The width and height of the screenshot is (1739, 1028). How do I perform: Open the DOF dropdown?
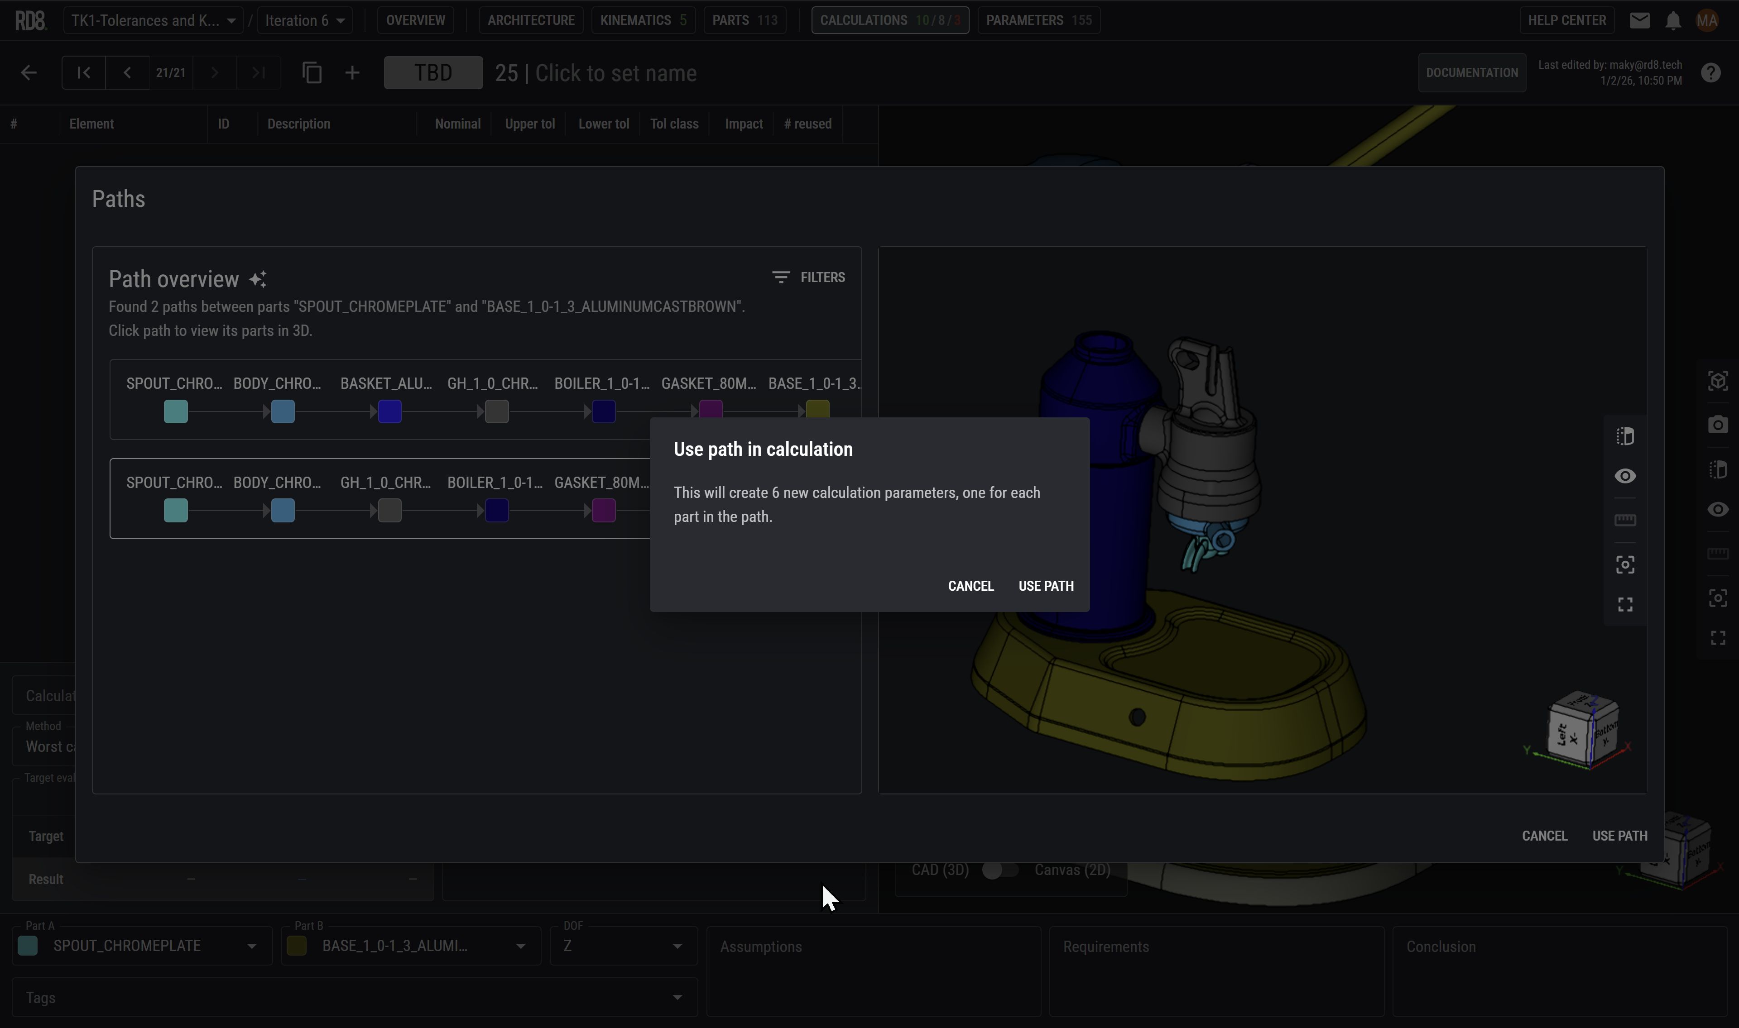coord(676,946)
